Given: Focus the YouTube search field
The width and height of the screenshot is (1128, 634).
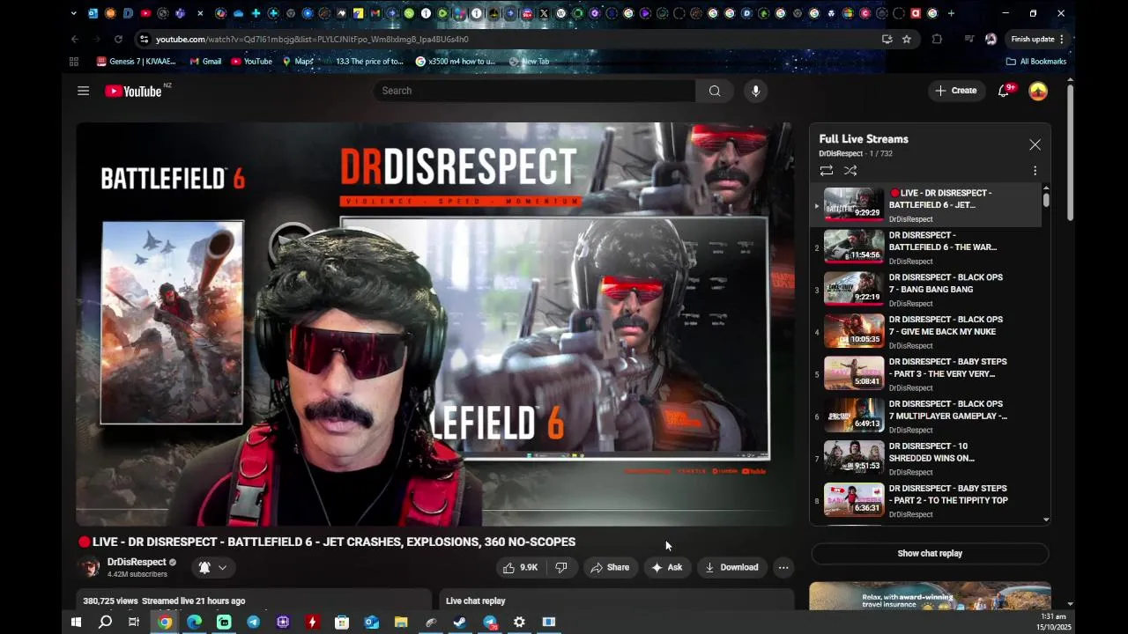Looking at the screenshot, I should click(x=534, y=91).
